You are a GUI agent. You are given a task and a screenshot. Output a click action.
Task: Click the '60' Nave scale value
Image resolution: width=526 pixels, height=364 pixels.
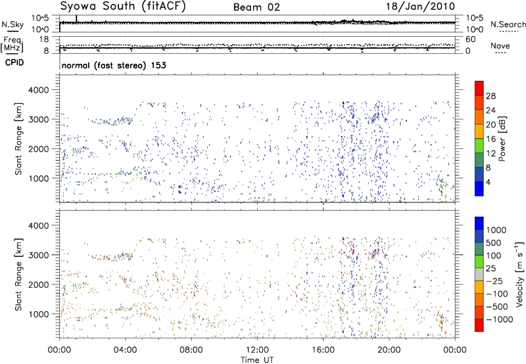(470, 39)
